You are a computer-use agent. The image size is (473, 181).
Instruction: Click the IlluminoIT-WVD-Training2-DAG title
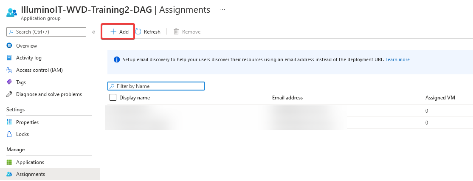pyautogui.click(x=86, y=10)
